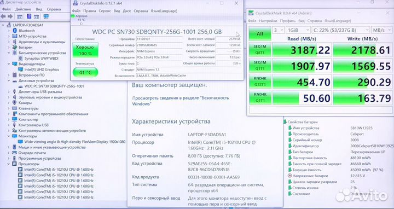The height and width of the screenshot is (209, 394).
Task: Click the help question mark toolbar icon
Action: pos(29,16)
